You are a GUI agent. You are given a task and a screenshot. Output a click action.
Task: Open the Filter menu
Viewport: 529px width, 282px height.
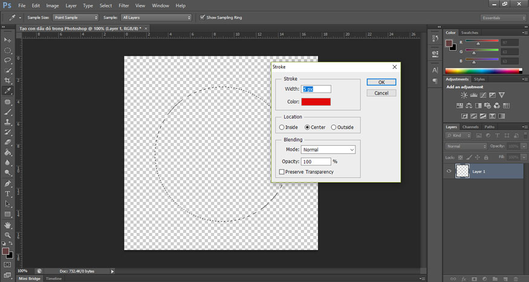[124, 5]
